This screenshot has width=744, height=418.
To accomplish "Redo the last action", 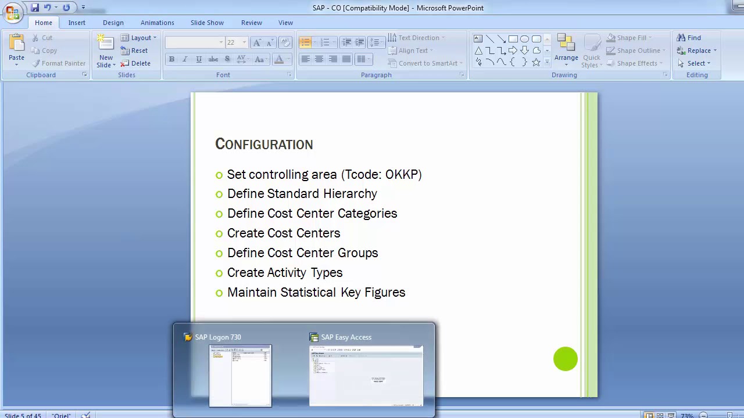I will 66,8.
